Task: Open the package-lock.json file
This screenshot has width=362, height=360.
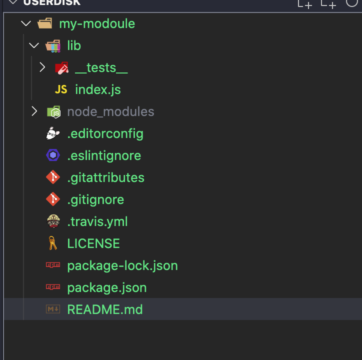Action: (122, 265)
